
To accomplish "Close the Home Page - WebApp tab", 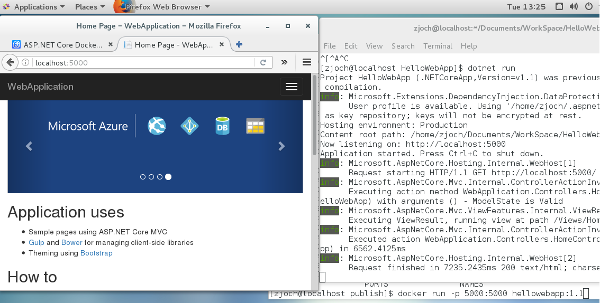I will [221, 45].
